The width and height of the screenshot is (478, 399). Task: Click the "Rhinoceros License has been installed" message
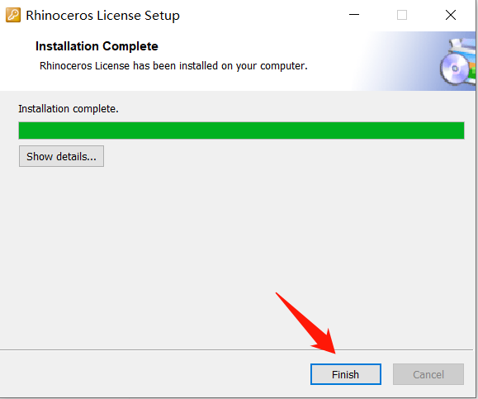point(173,66)
